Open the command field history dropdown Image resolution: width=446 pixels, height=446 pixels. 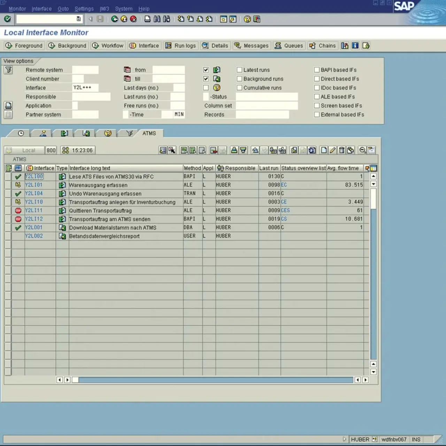(79, 19)
